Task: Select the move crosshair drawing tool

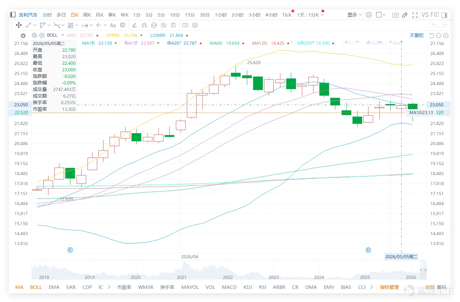Action: pyautogui.click(x=19, y=25)
